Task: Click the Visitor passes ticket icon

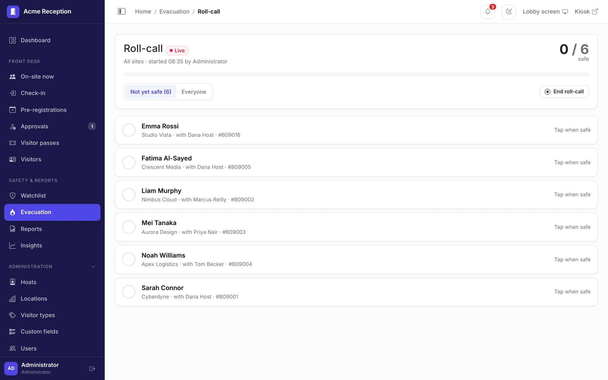Action: 13,143
